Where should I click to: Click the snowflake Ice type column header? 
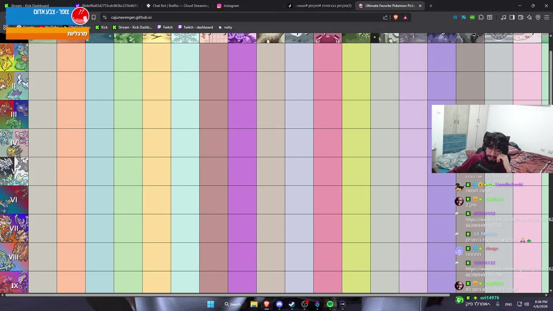point(185,38)
